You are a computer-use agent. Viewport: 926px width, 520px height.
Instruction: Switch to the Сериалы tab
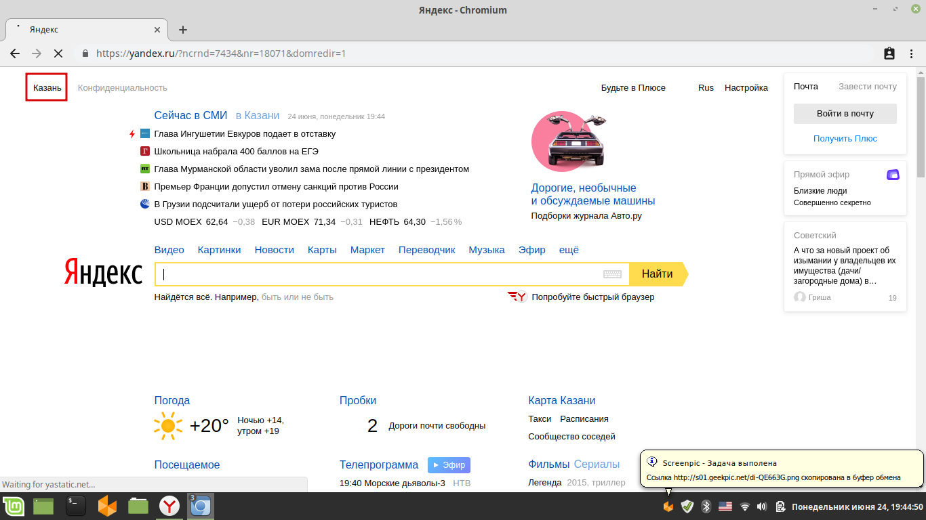pos(597,464)
